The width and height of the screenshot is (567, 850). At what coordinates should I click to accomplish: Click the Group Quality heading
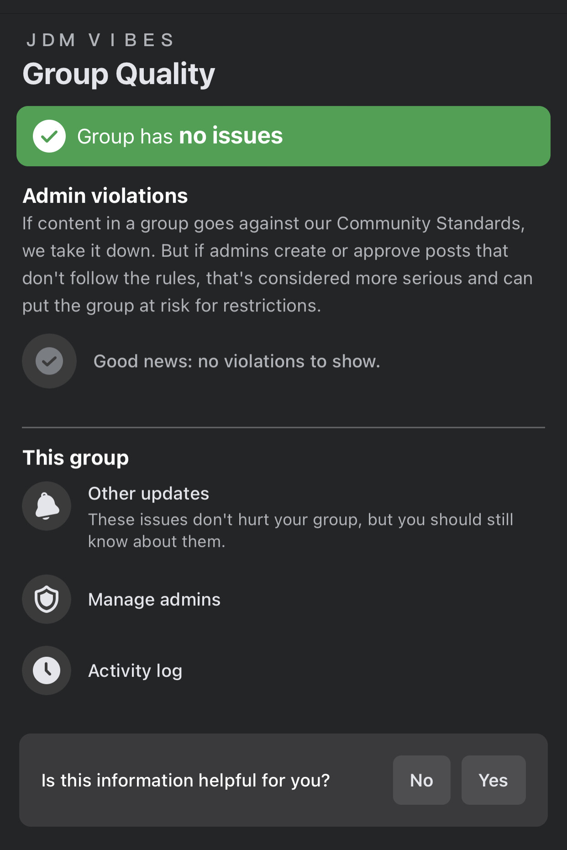tap(119, 74)
